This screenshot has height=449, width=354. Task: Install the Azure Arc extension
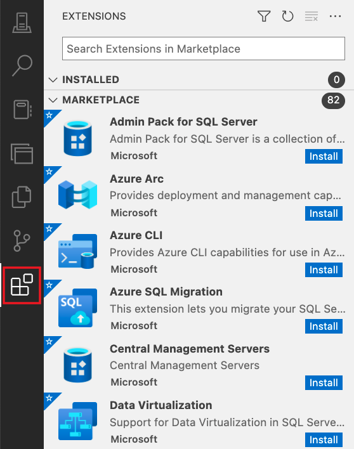pyautogui.click(x=324, y=213)
